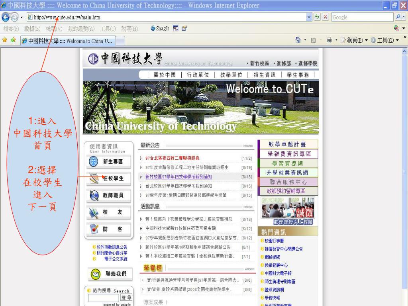Open the 關於中國 navigation item
This screenshot has height=306, width=408.
point(165,75)
